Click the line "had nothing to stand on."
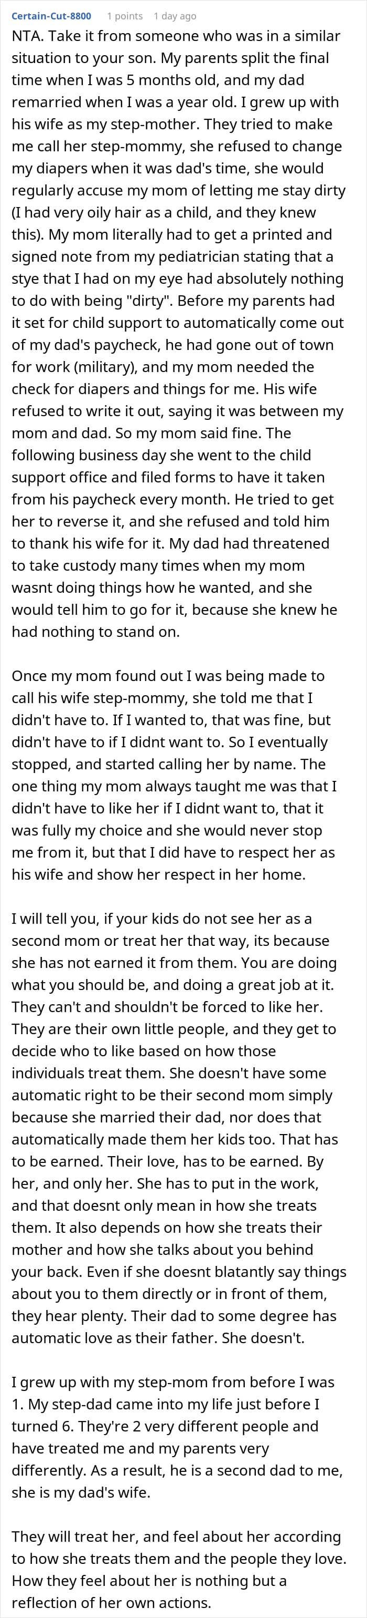This screenshot has height=1618, width=367. (96, 631)
